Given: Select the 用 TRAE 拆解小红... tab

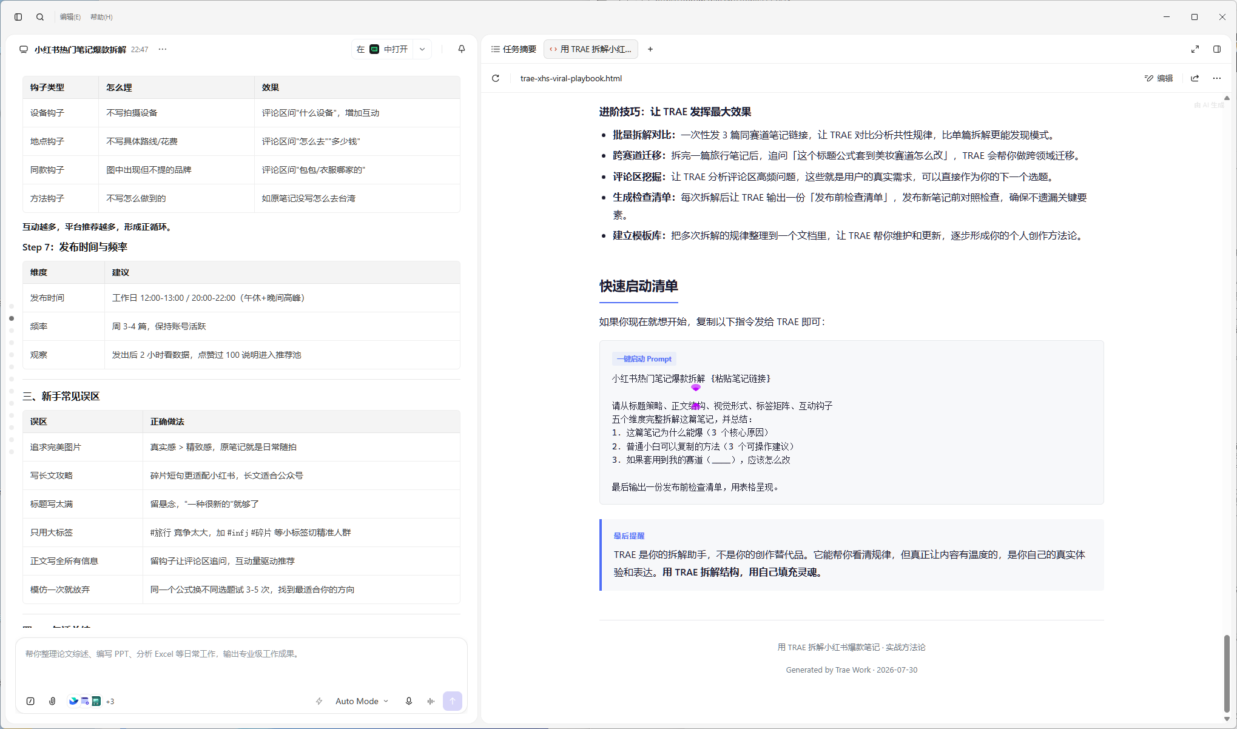Looking at the screenshot, I should tap(591, 49).
